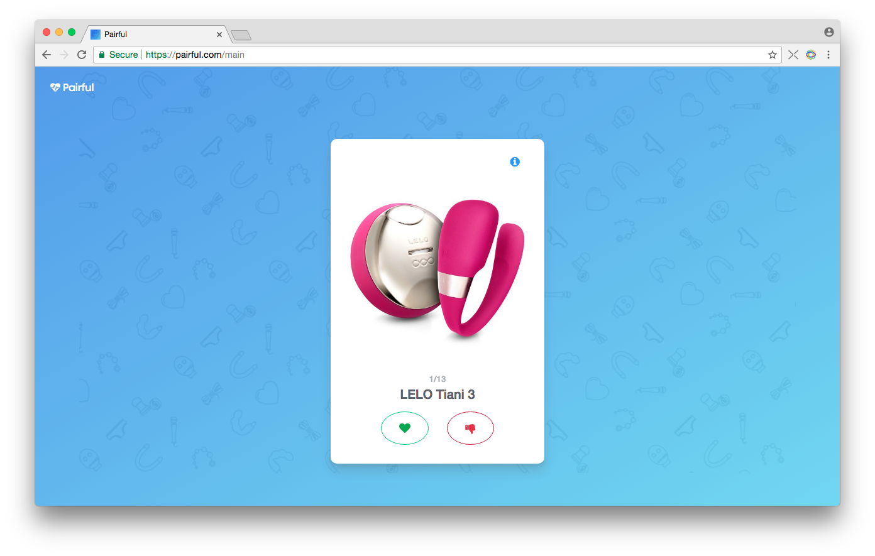Click the green heart like button
875x556 pixels.
(x=405, y=428)
